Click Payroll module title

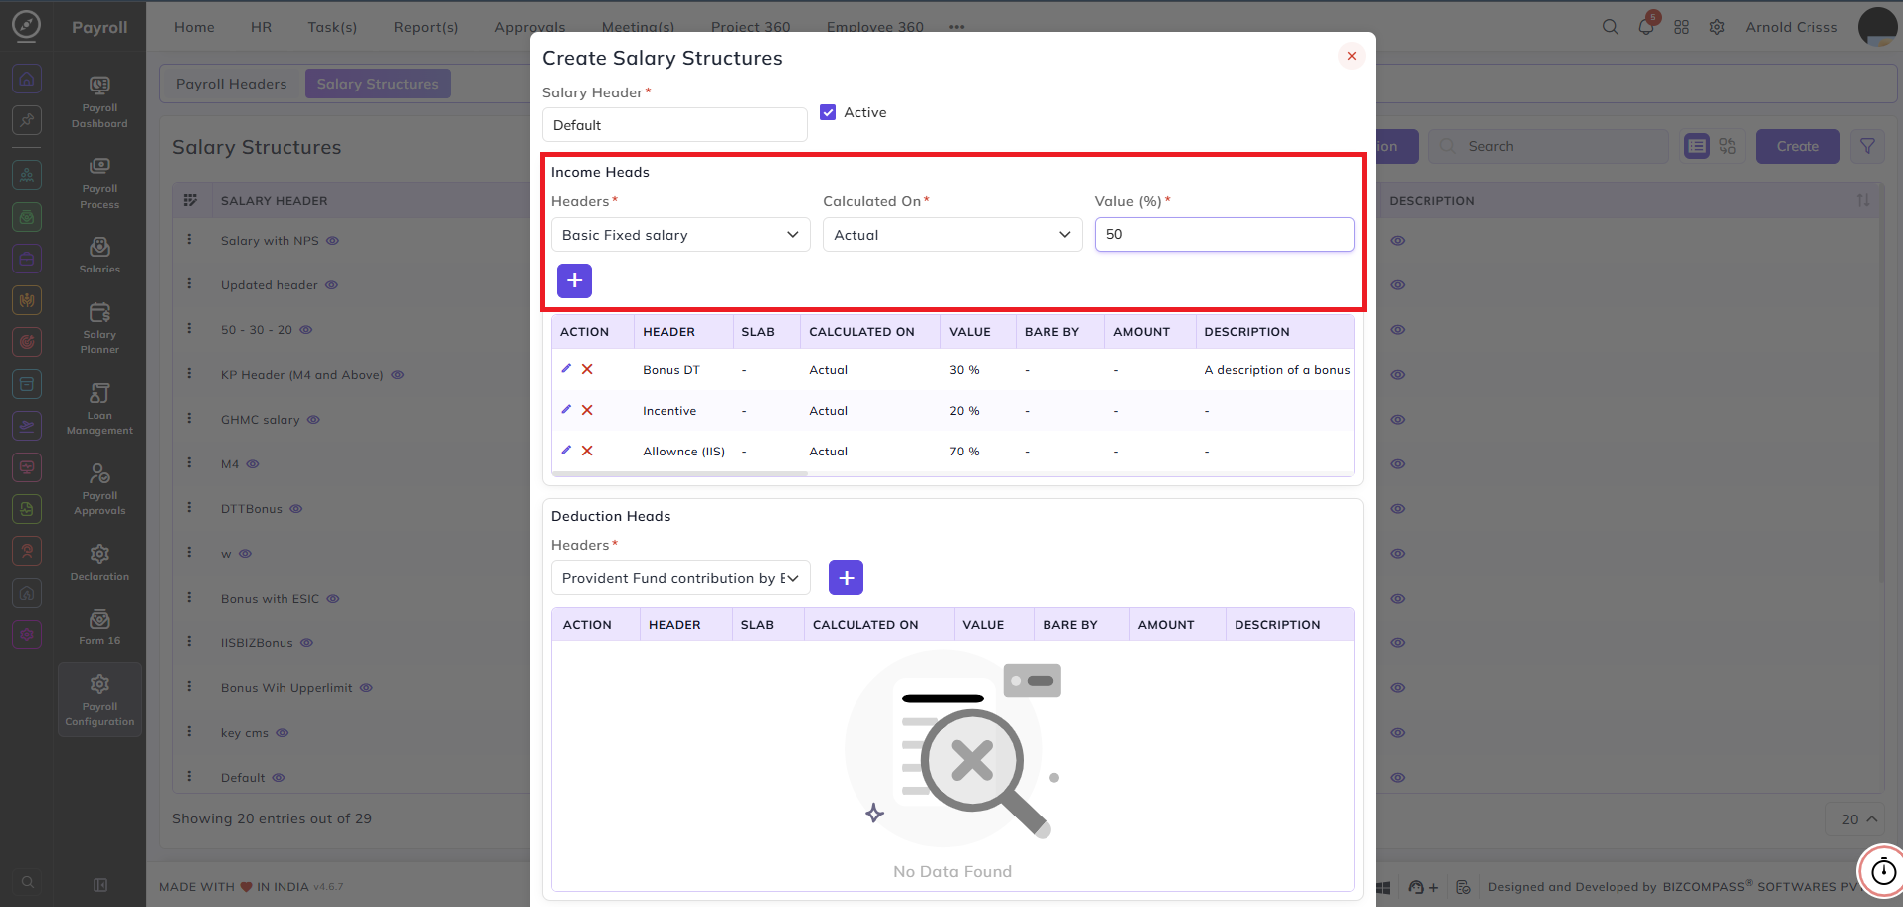click(99, 27)
